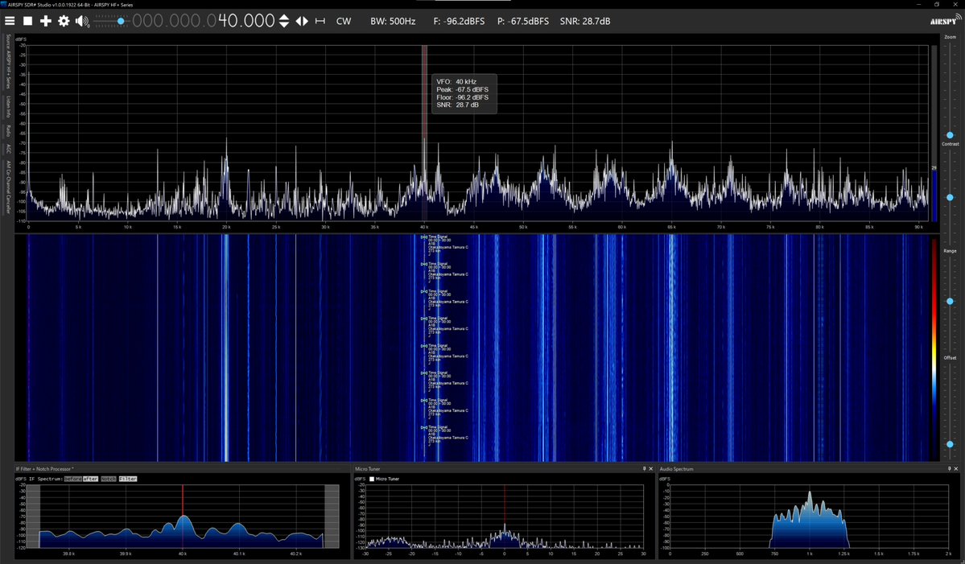Select After view in IF Spectrum
Viewport: 965px width, 564px height.
tap(89, 479)
